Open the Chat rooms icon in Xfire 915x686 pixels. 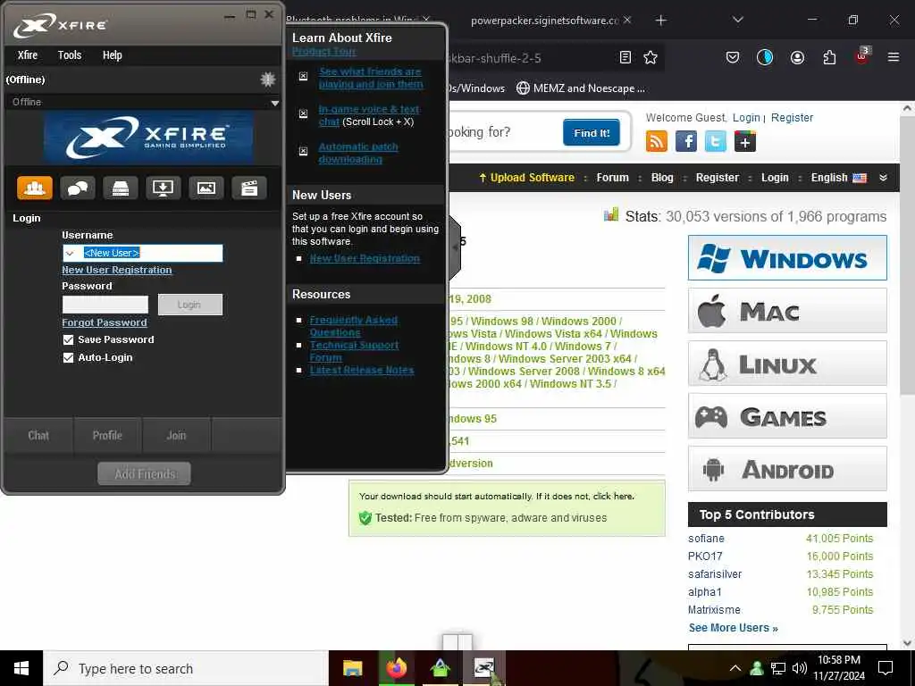point(78,188)
